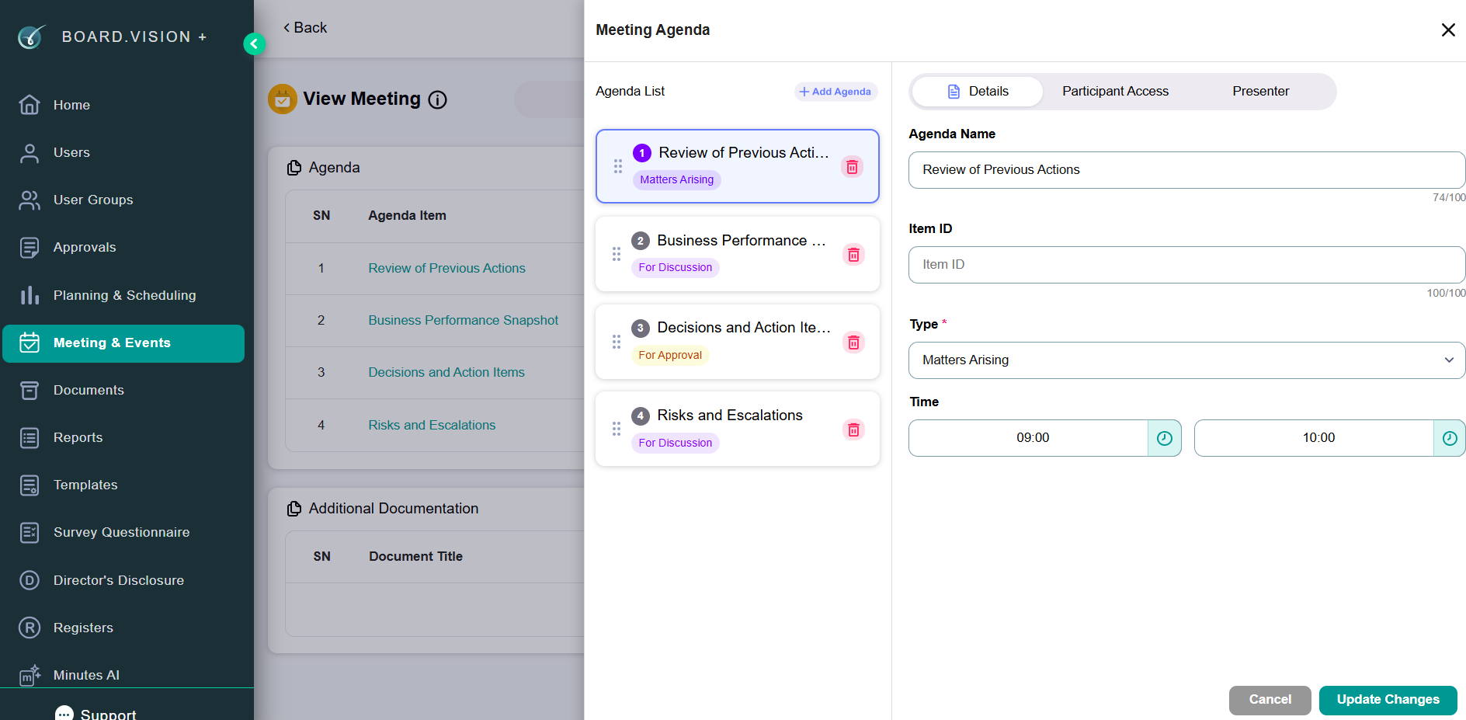Open Risks and Escalations link in table
The width and height of the screenshot is (1466, 720).
pyautogui.click(x=432, y=425)
